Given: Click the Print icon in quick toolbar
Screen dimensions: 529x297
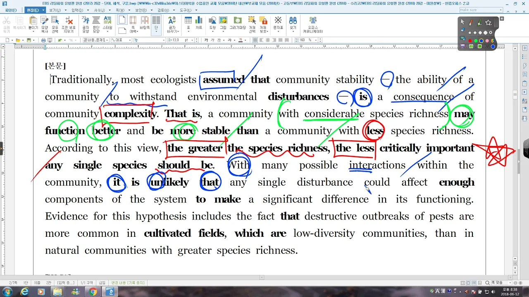Looking at the screenshot, I should click(43, 40).
